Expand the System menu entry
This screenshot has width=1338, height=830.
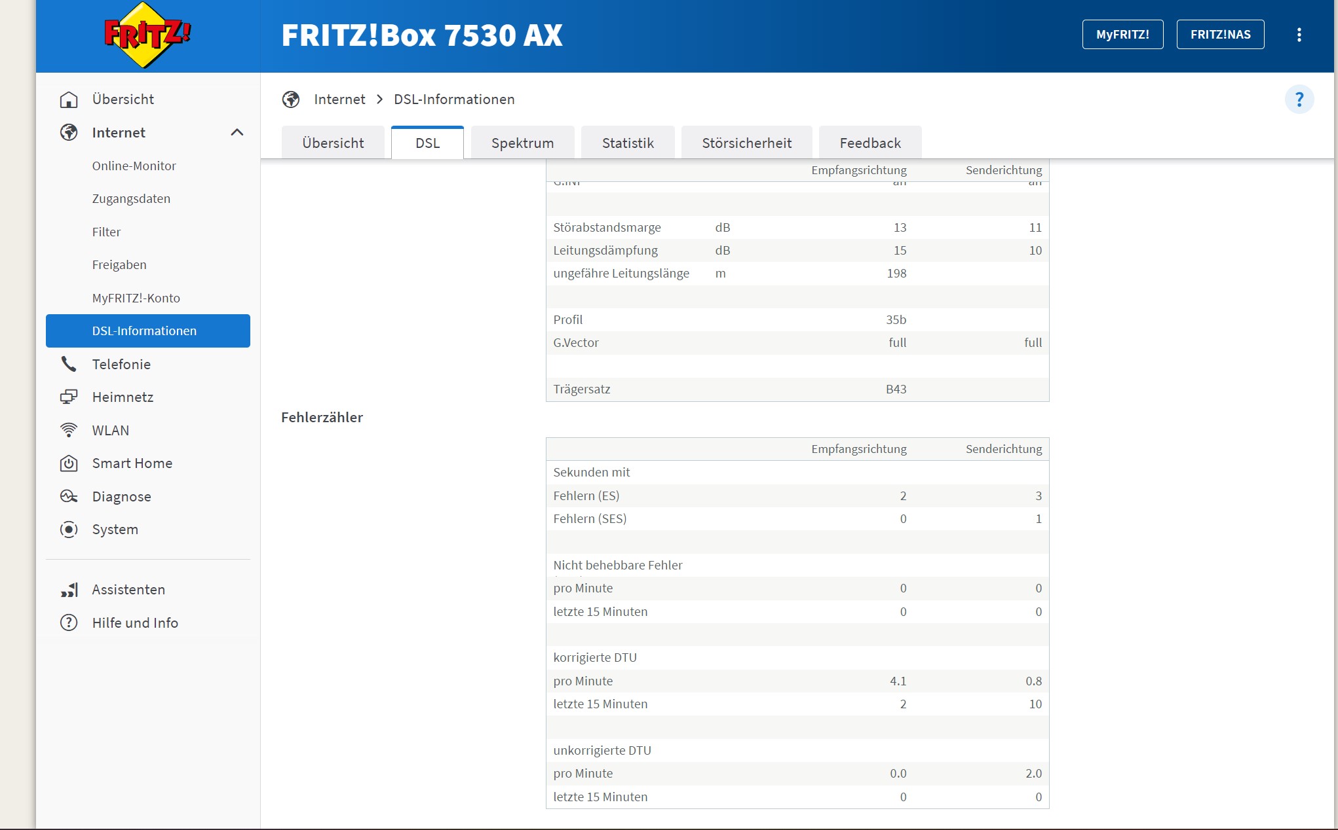115,530
